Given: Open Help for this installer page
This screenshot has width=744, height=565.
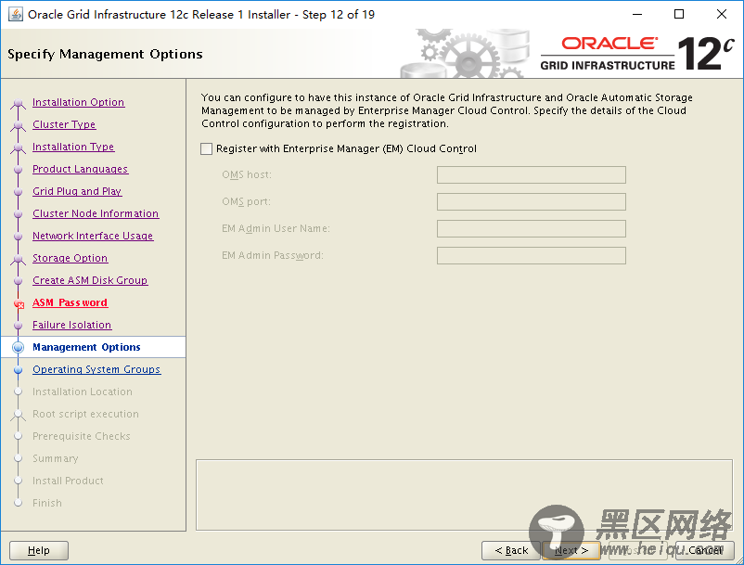Looking at the screenshot, I should [x=39, y=551].
